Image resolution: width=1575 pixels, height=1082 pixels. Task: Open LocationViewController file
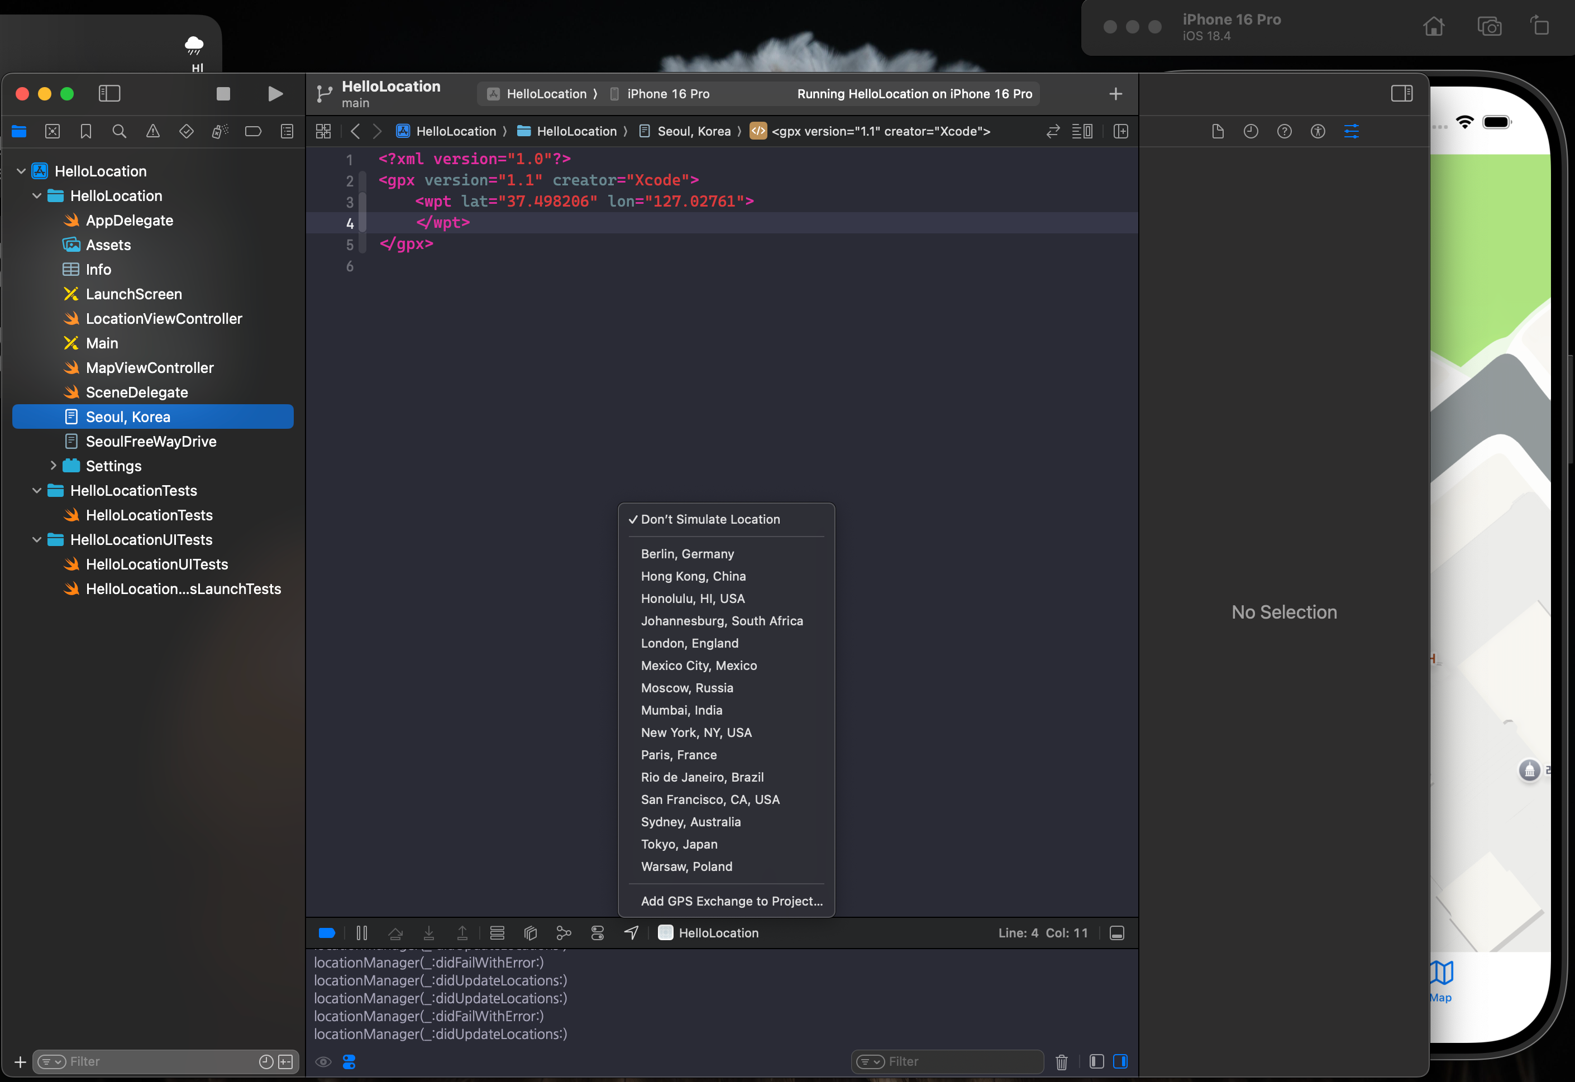(x=164, y=319)
